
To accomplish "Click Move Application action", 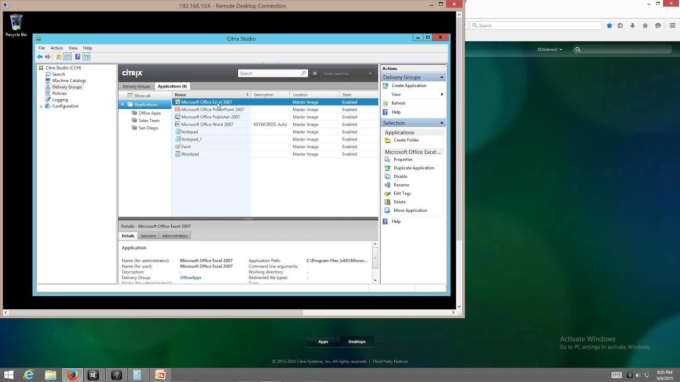I will click(x=410, y=211).
